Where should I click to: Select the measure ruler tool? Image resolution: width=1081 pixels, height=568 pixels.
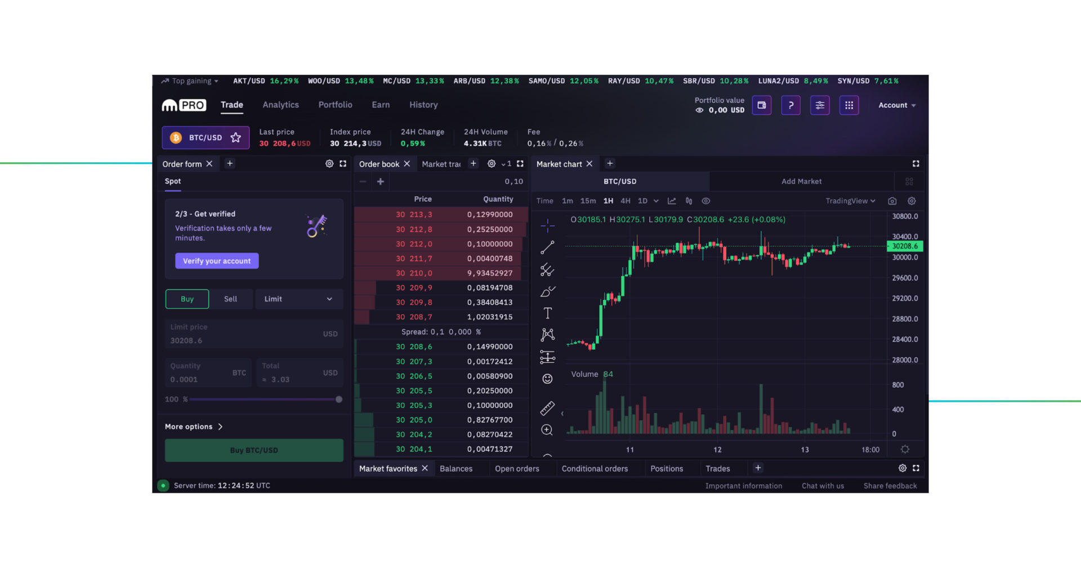547,408
